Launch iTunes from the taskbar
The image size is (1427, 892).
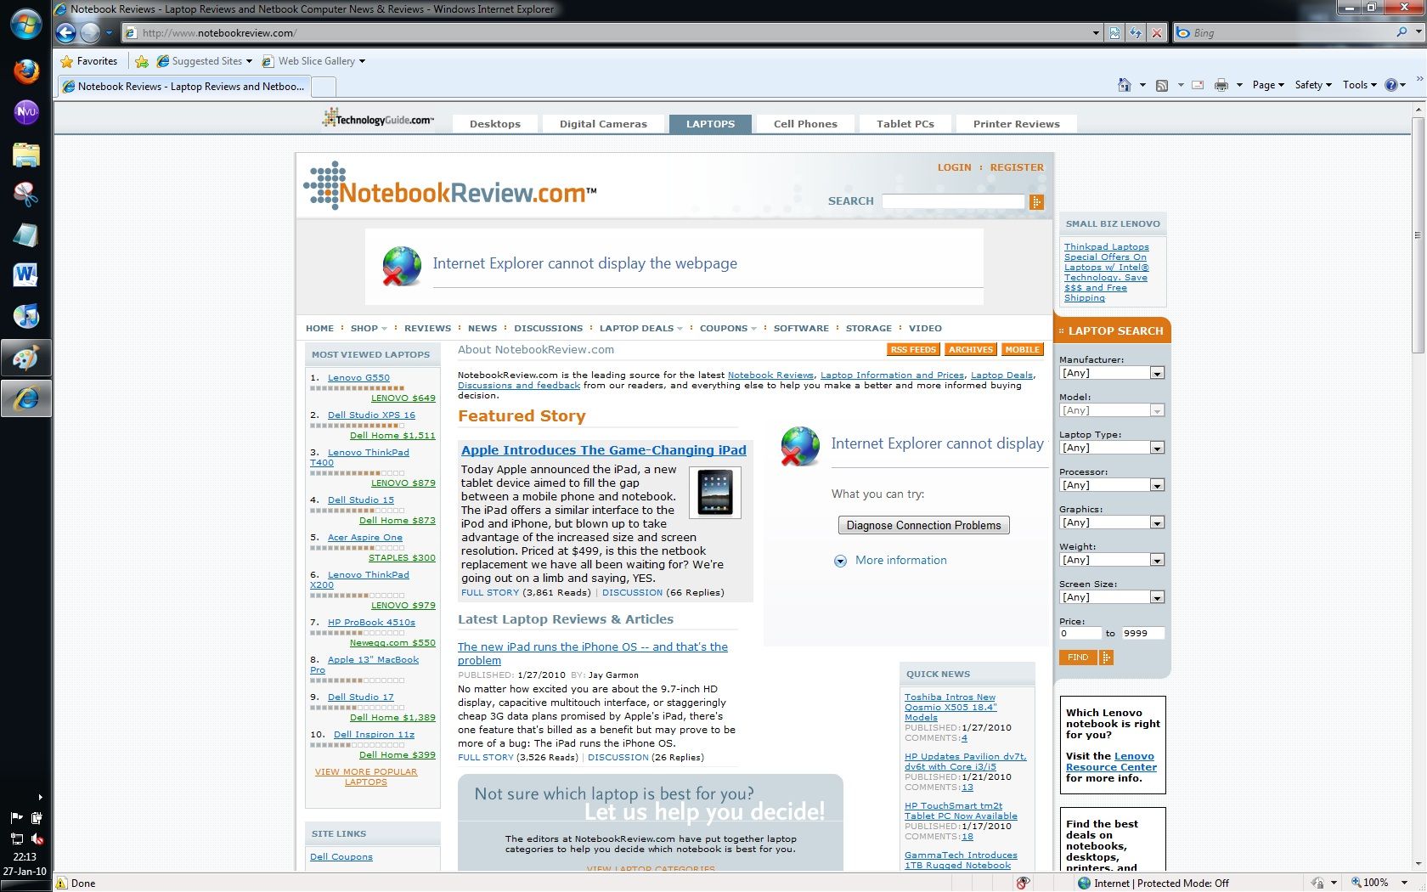(25, 316)
